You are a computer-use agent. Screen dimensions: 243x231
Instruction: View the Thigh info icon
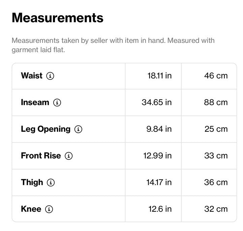[x=51, y=183]
